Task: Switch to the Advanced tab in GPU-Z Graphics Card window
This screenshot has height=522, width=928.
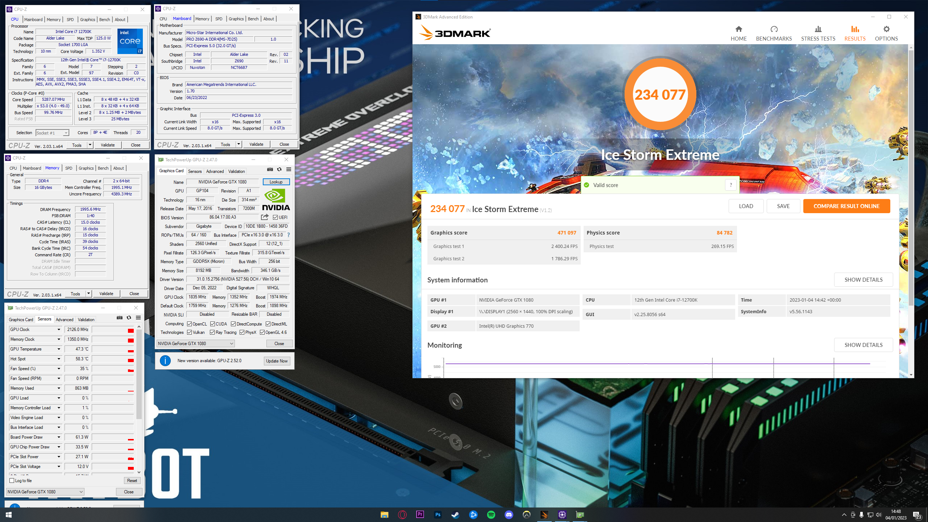Action: [215, 171]
